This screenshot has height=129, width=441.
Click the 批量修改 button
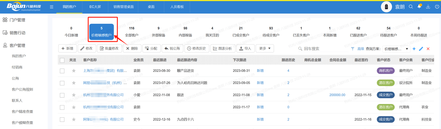pos(109,48)
